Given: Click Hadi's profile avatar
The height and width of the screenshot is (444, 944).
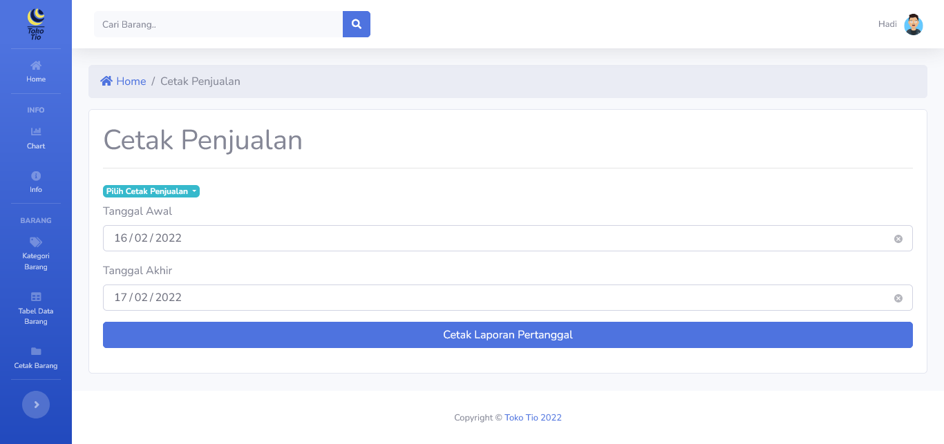Looking at the screenshot, I should tap(914, 25).
